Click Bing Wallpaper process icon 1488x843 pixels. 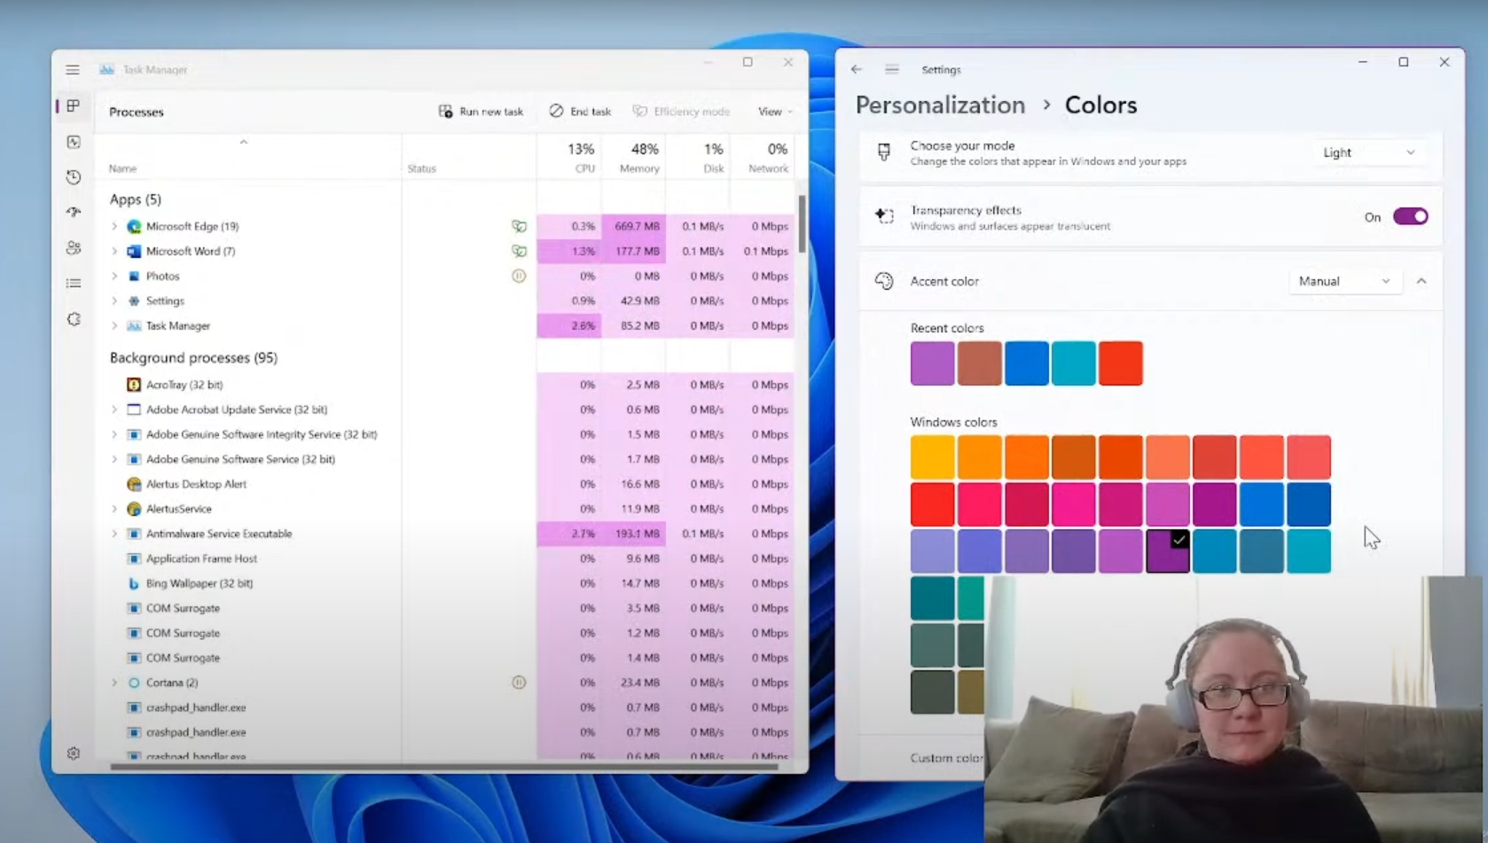134,583
